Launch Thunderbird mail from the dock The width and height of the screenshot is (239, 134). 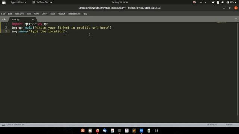point(105,131)
